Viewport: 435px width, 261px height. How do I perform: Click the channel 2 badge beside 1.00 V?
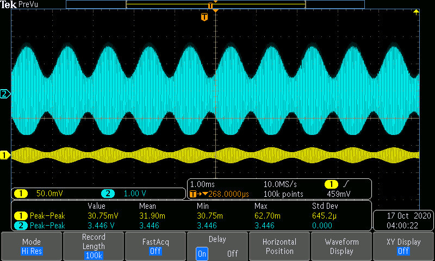[x=108, y=194]
